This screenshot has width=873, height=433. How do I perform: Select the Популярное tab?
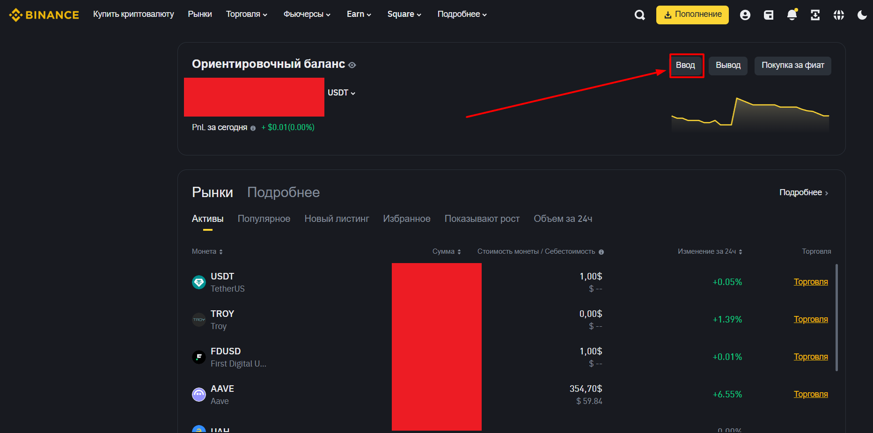[264, 219]
